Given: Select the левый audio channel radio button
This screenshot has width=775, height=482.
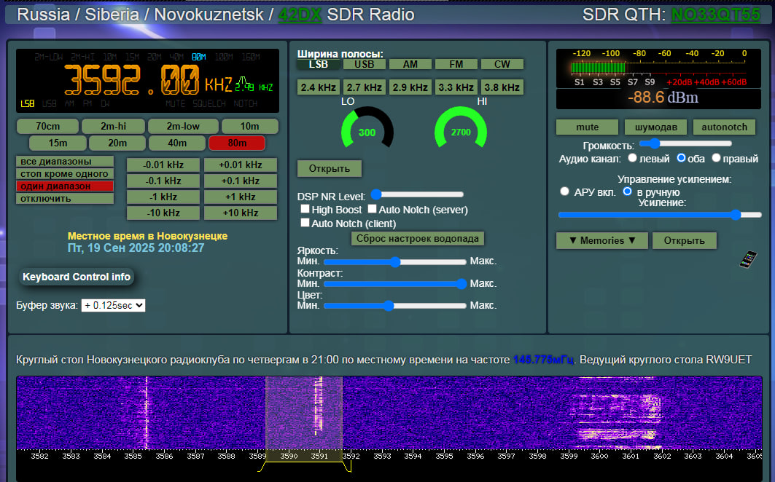Looking at the screenshot, I should 632,158.
